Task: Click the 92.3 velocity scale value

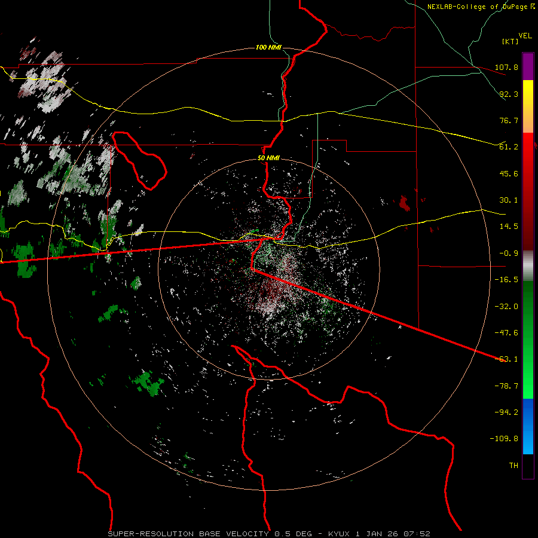Action: click(x=509, y=94)
